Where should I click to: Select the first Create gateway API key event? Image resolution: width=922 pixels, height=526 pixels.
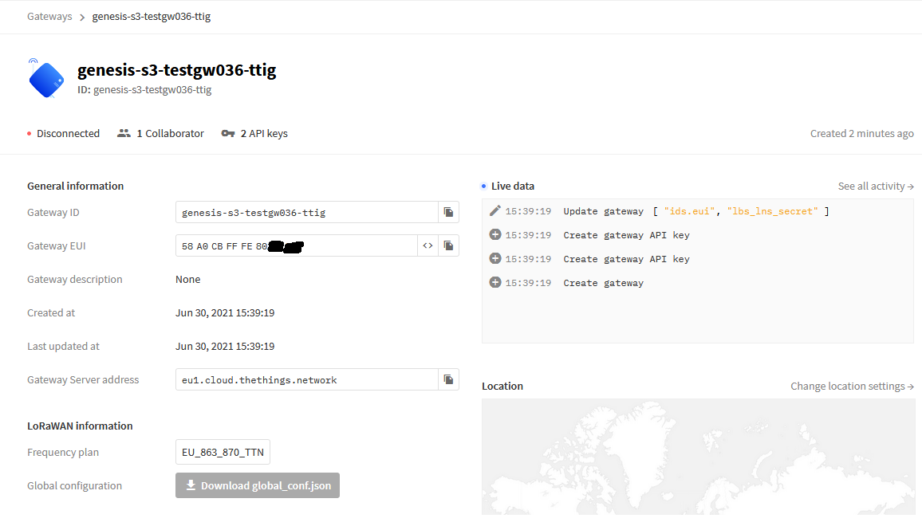(x=626, y=235)
